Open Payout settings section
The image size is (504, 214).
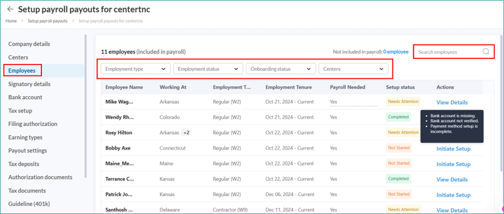point(27,151)
